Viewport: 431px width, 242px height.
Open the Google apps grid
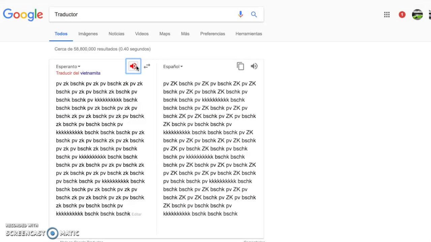[387, 14]
